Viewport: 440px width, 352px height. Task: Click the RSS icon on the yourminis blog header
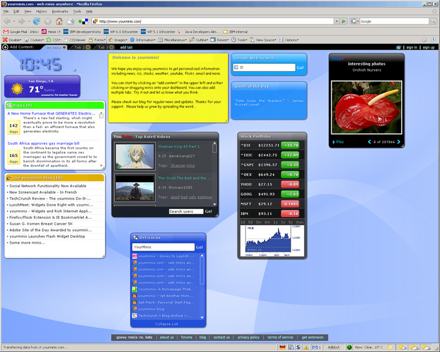tap(9, 177)
